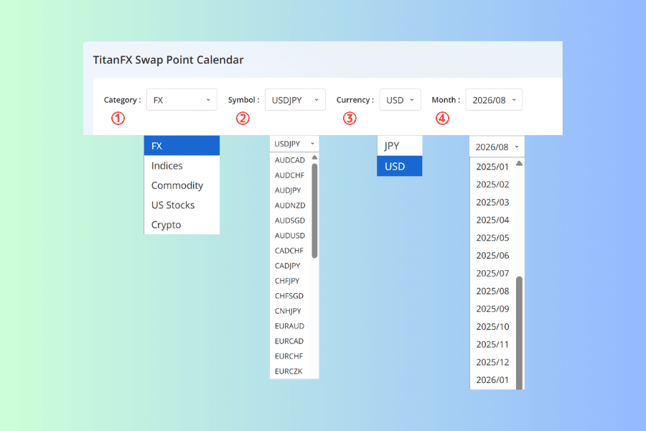Select FX in the category list
The height and width of the screenshot is (431, 646).
tap(182, 146)
